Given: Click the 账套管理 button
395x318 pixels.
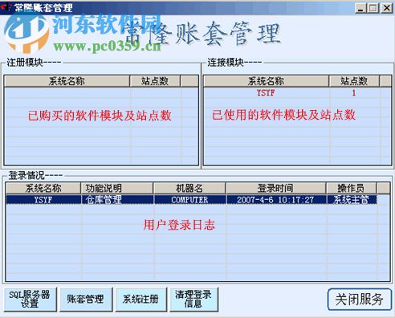Looking at the screenshot, I should 86,300.
